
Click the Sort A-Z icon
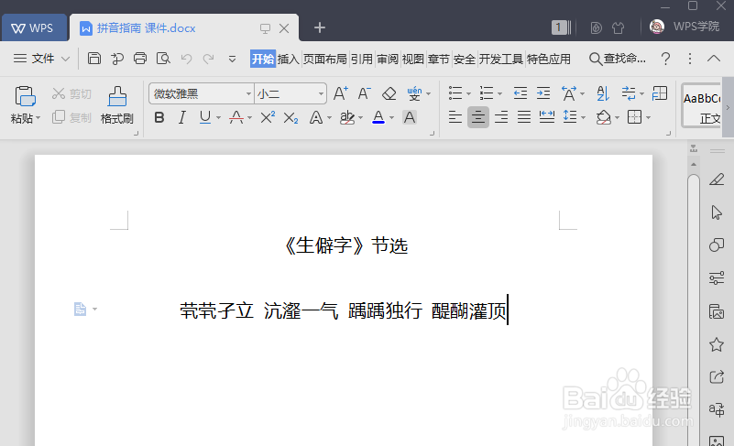pos(603,93)
